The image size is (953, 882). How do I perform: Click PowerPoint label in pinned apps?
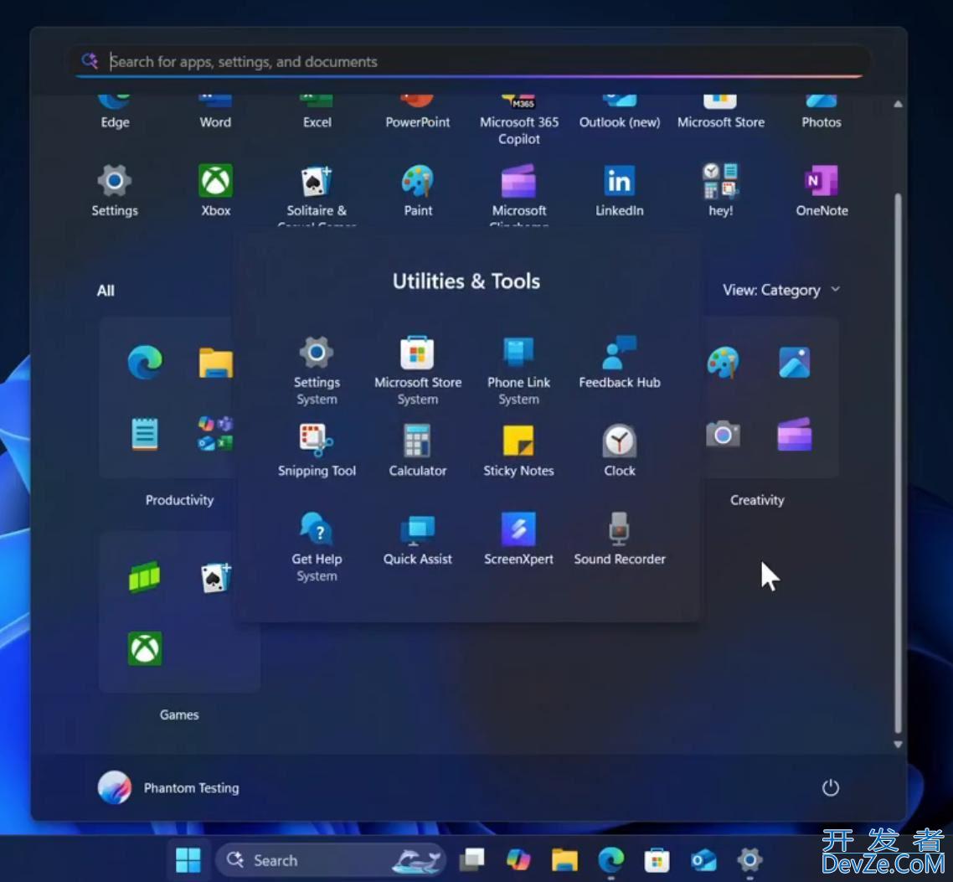pyautogui.click(x=418, y=122)
